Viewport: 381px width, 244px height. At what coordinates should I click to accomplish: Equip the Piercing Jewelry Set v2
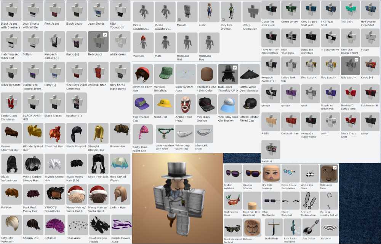[x=329, y=201]
